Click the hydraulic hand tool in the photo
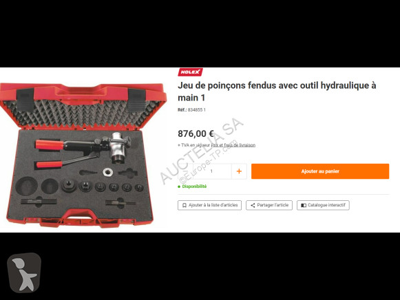This screenshot has height=300, width=400. [84, 151]
